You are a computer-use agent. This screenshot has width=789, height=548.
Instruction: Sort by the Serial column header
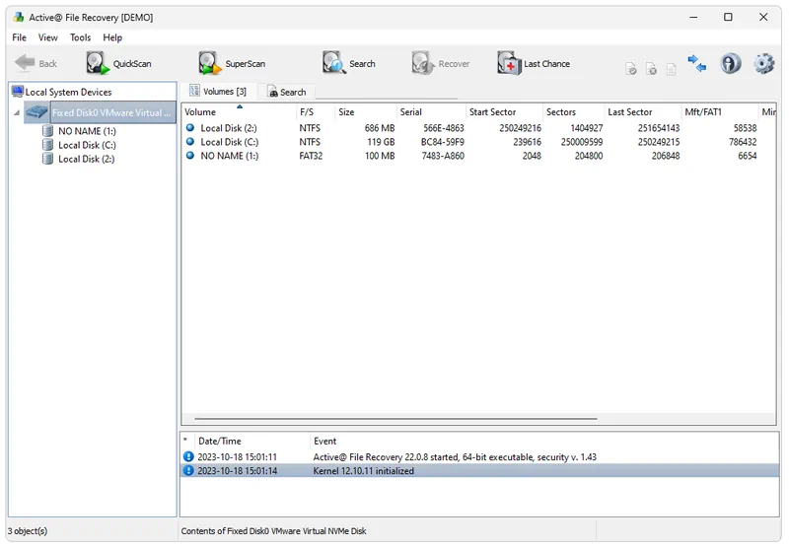click(432, 112)
